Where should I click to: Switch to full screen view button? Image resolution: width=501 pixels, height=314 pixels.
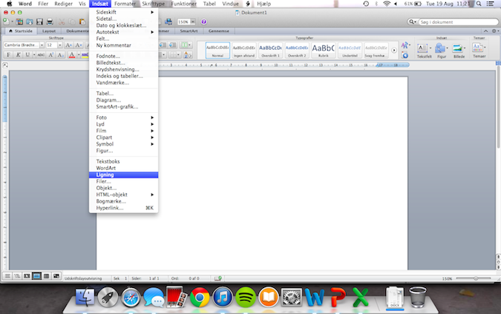pyautogui.click(x=56, y=276)
